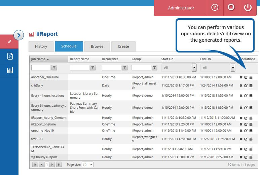Go to previous page of results
This screenshot has width=260, height=175.
click(42, 165)
